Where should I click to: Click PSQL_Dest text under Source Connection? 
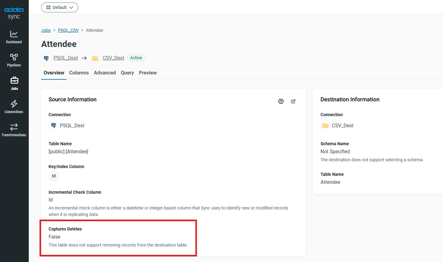72,125
